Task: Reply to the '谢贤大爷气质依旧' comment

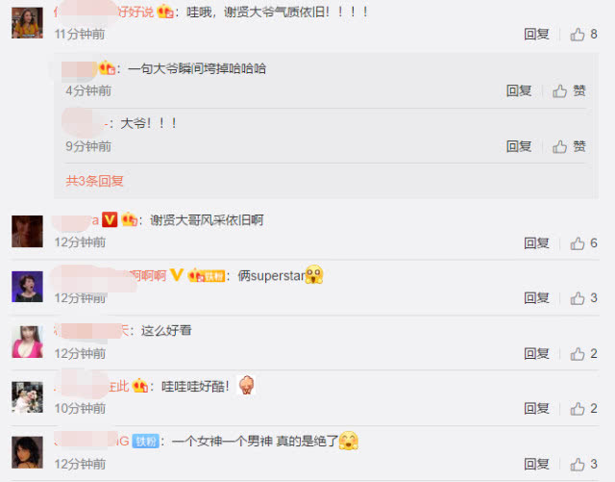Action: click(536, 35)
